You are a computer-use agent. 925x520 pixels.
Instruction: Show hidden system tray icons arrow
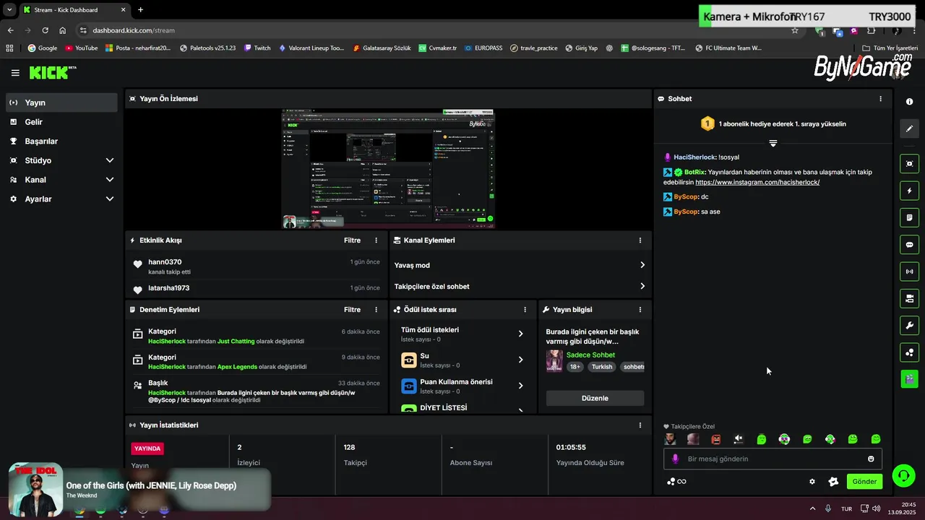click(x=812, y=508)
